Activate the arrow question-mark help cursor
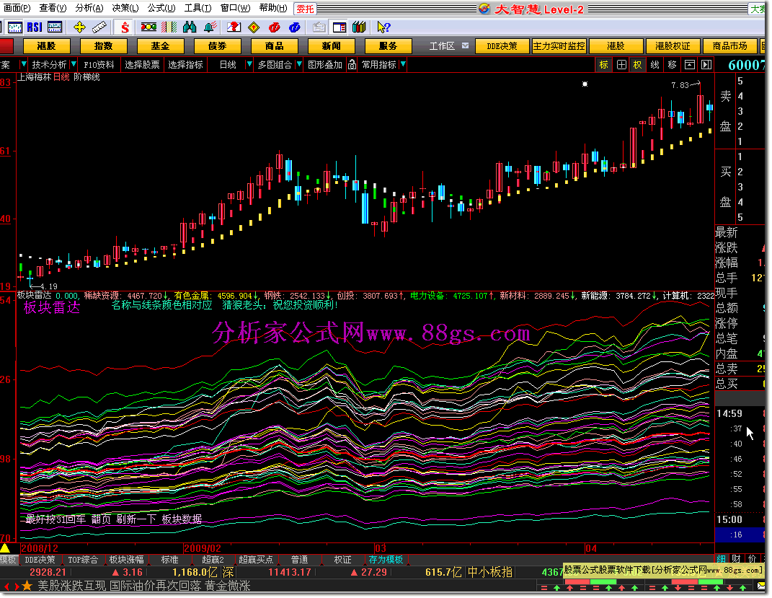 [383, 27]
